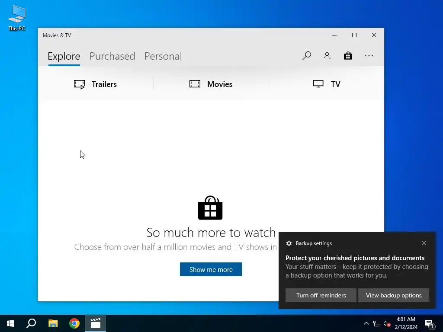This screenshot has height=332, width=443.
Task: Click the large Store bag icon above heading
Action: [x=210, y=208]
